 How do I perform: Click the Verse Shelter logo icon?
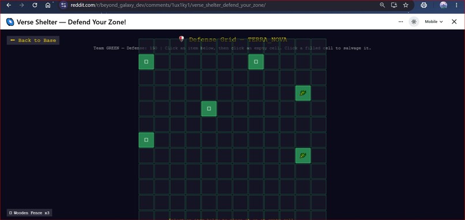[10, 22]
